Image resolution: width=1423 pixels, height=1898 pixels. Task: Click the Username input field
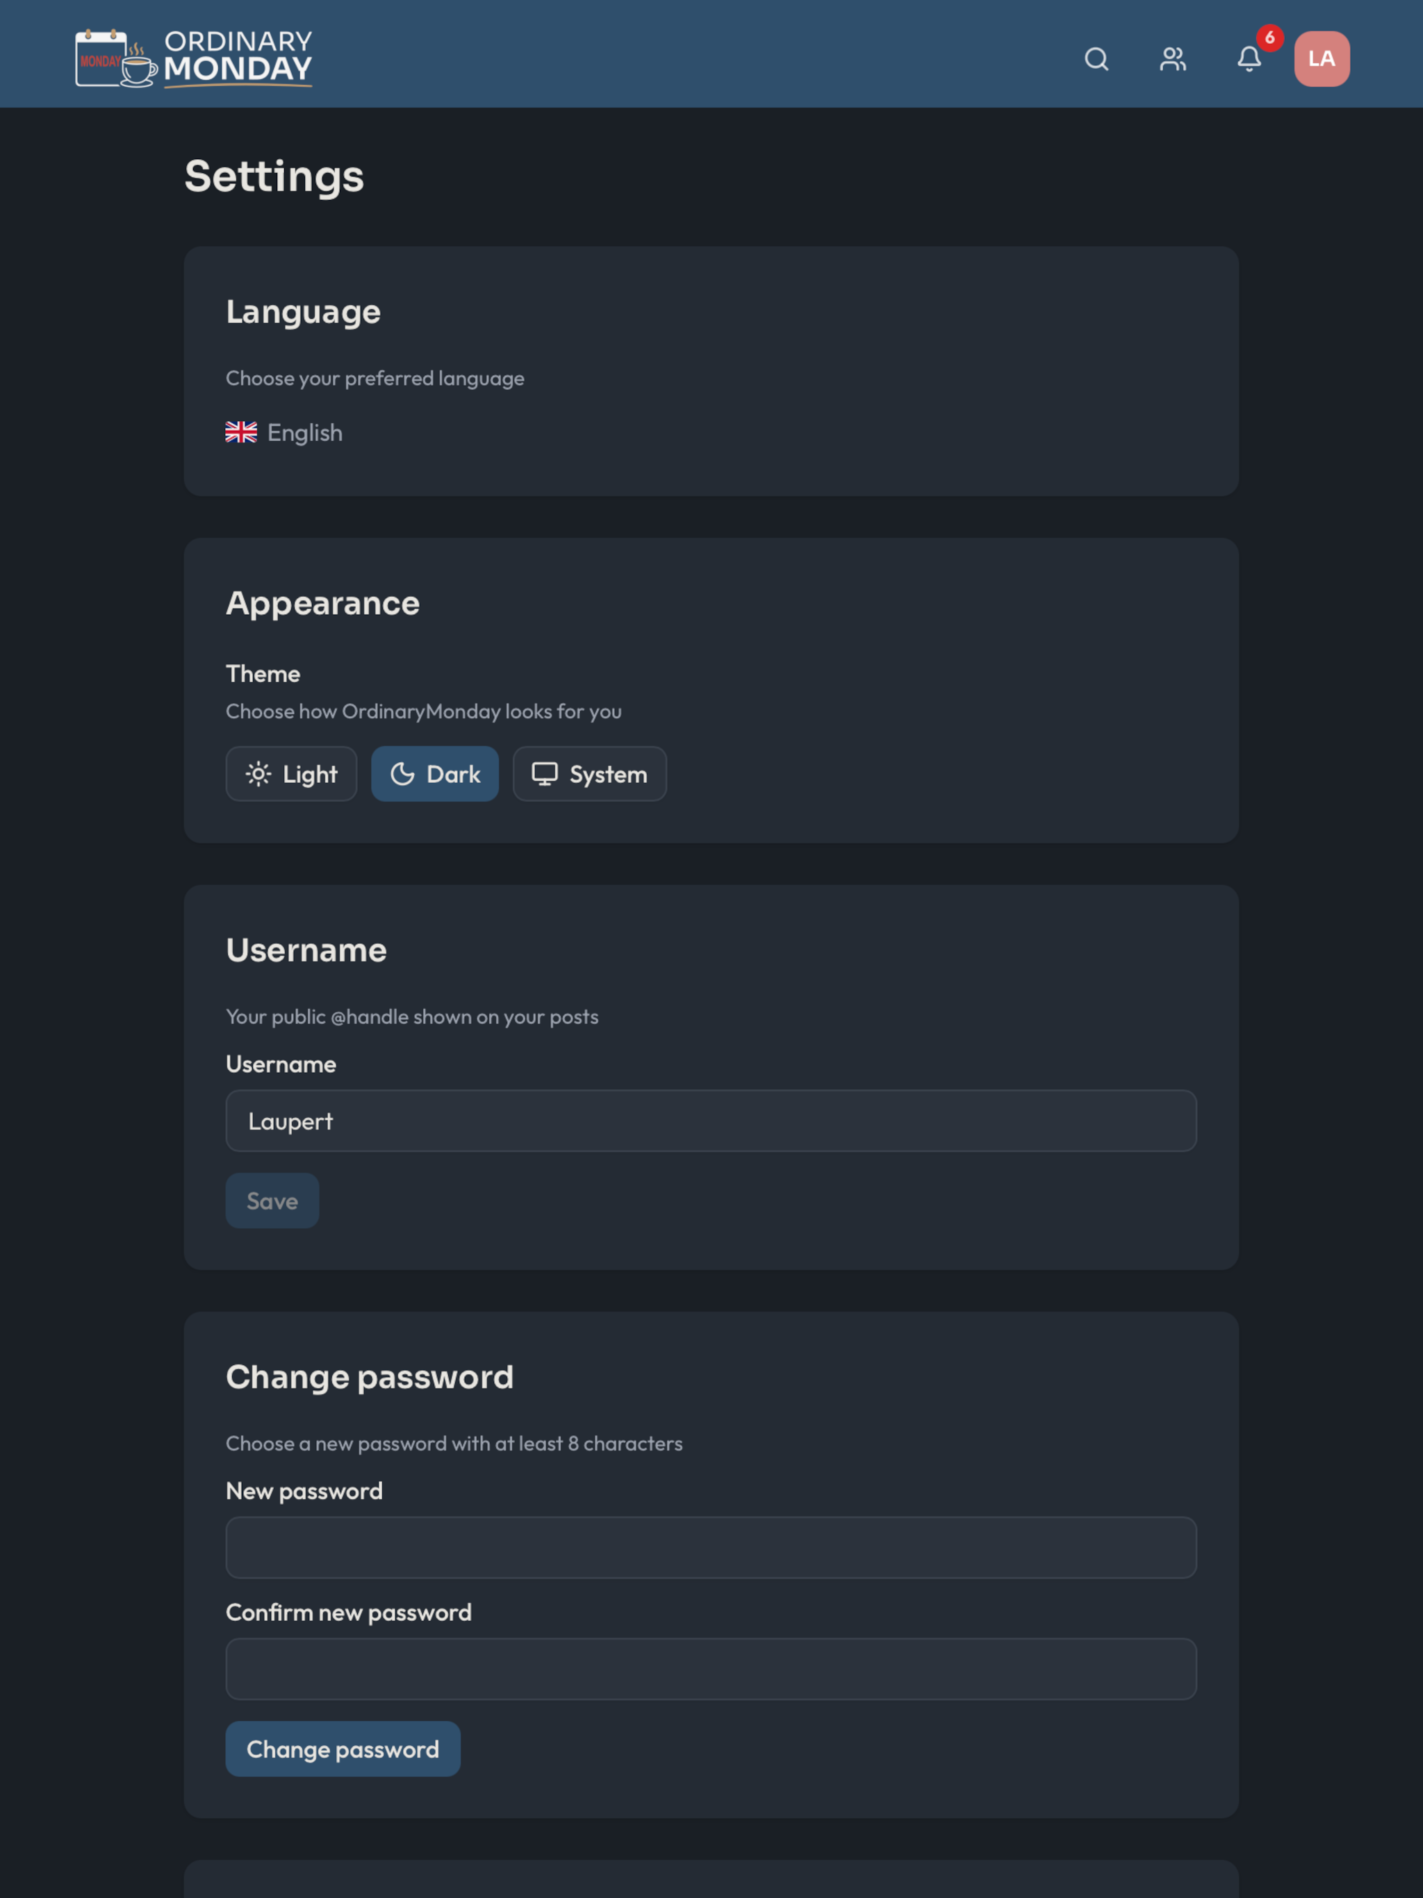(x=711, y=1121)
